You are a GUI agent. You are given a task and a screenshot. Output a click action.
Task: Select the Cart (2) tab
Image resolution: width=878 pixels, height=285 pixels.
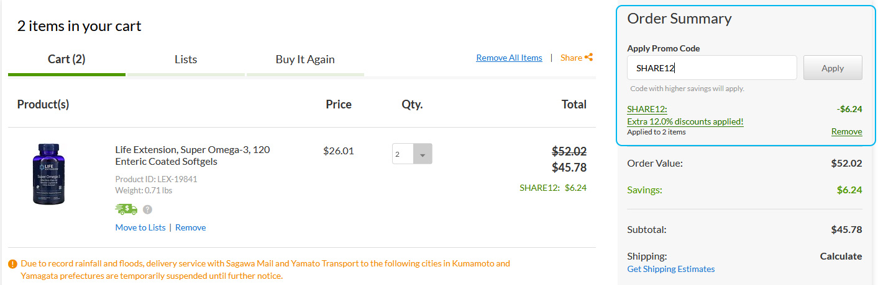point(66,59)
